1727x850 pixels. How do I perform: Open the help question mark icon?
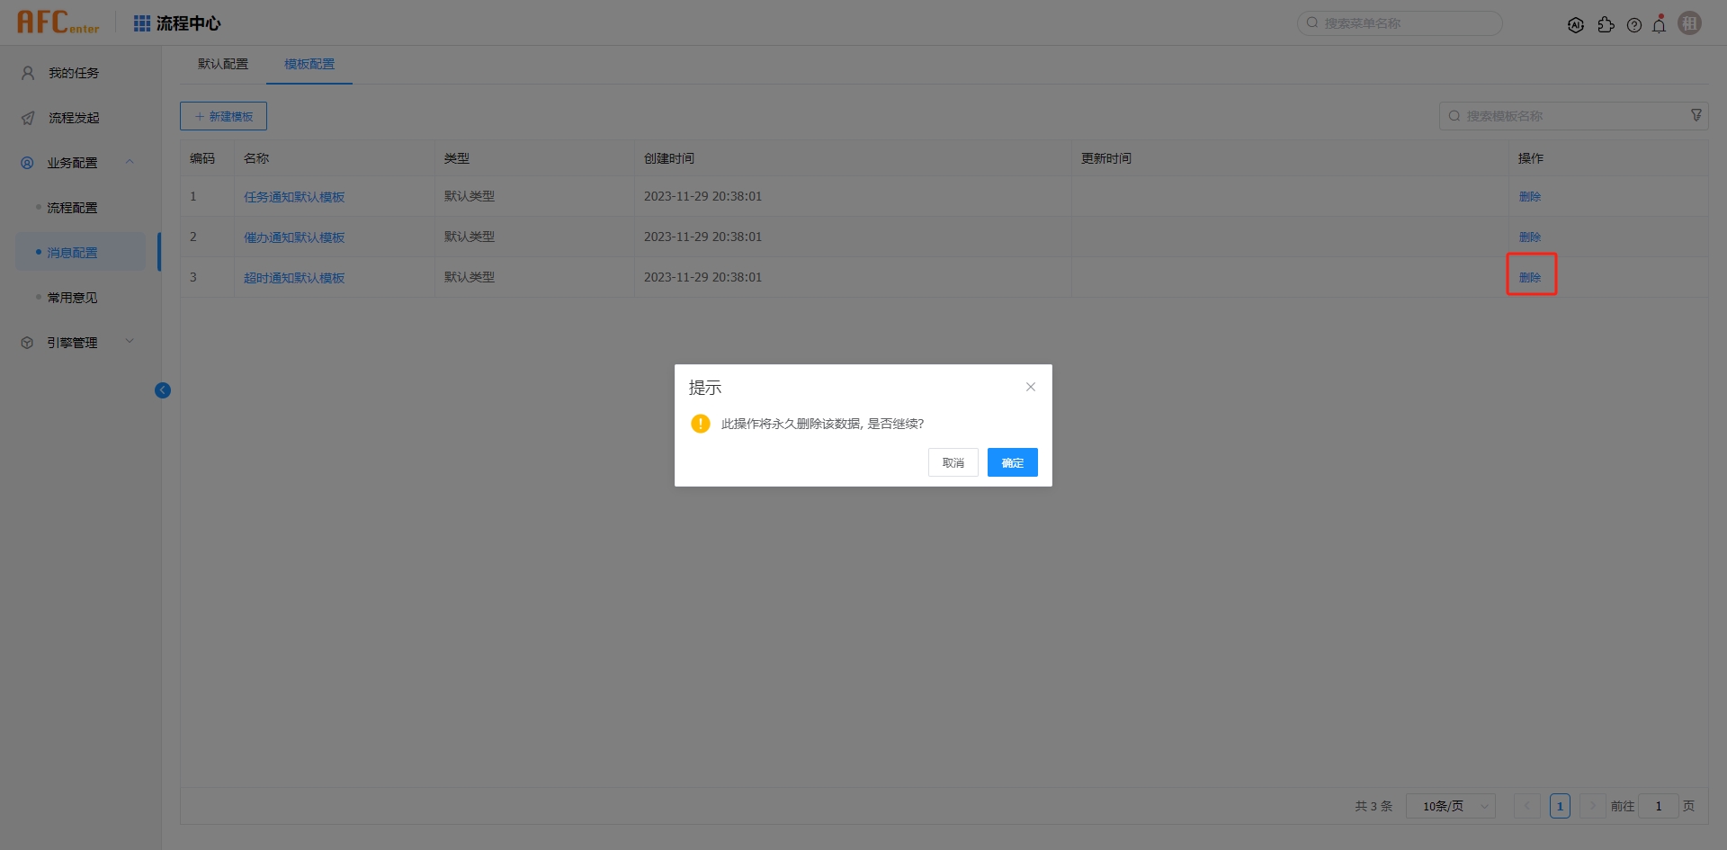(x=1634, y=25)
